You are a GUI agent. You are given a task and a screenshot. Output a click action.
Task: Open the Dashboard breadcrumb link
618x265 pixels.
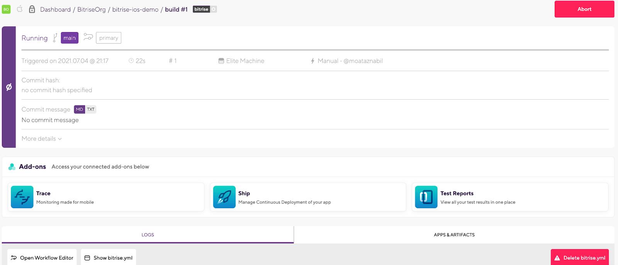click(55, 9)
